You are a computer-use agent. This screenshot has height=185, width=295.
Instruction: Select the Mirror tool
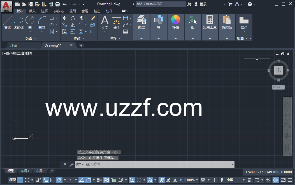pyautogui.click(x=73, y=25)
